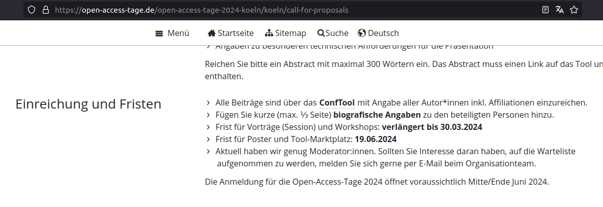
Task: Open the hamburger Menü icon
Action: pyautogui.click(x=159, y=33)
